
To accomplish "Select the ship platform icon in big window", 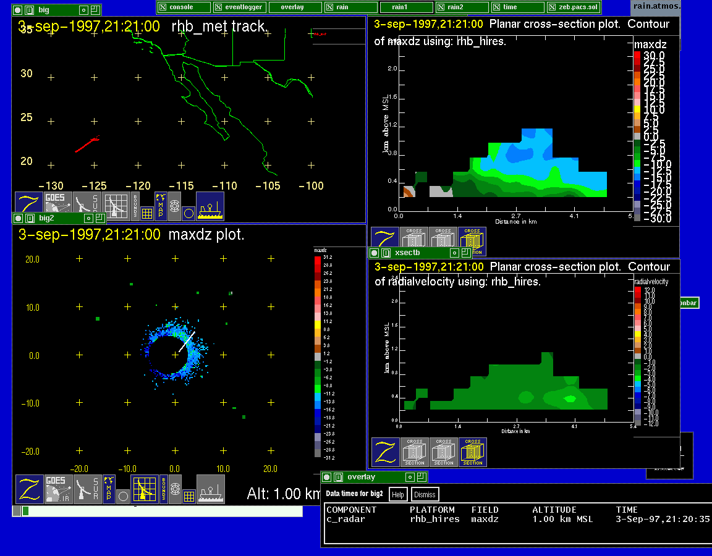I will (x=210, y=206).
